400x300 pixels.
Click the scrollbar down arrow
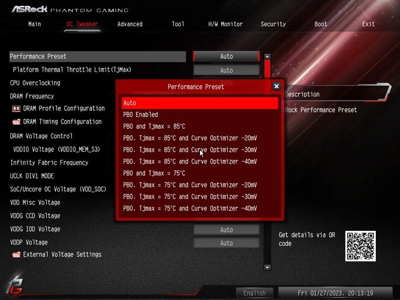[x=268, y=268]
